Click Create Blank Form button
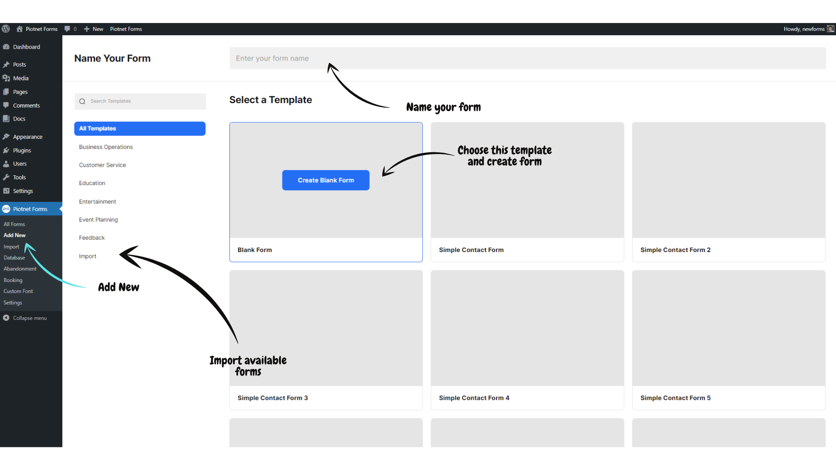The image size is (836, 470). tap(326, 180)
